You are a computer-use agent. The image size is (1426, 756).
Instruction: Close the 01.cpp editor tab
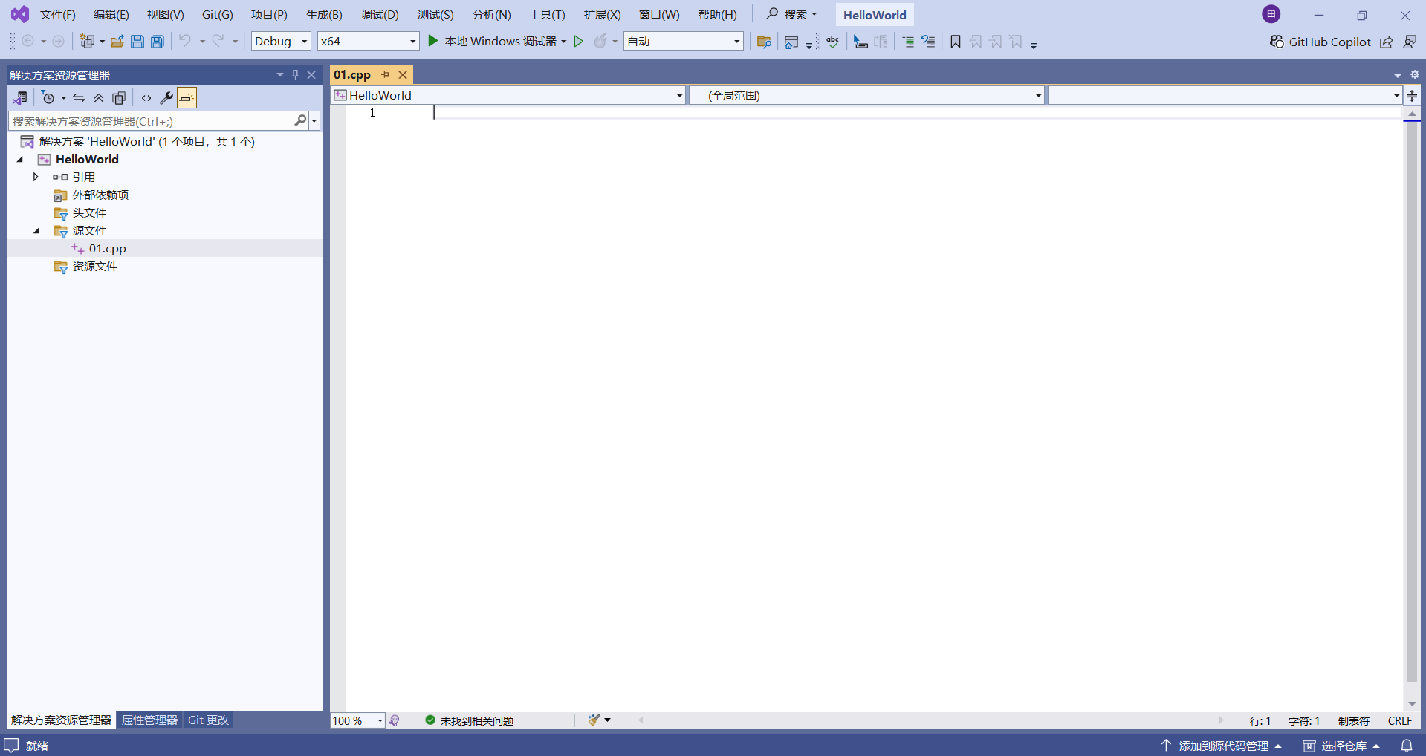[x=403, y=75]
